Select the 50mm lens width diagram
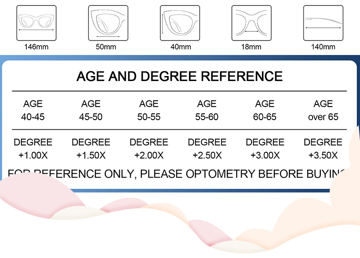The width and height of the screenshot is (360, 258). pos(108,23)
